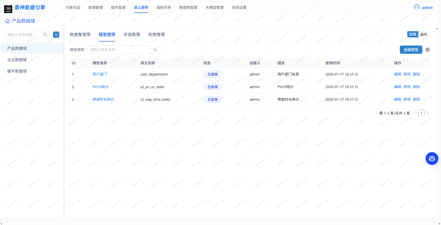The width and height of the screenshot is (441, 225).
Task: Click the s2_pv_uv_statis cell
Action: 152,87
